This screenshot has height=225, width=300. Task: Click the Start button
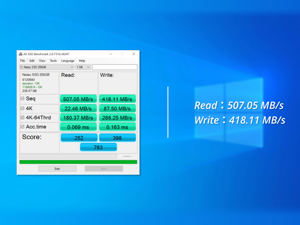[x=57, y=169]
